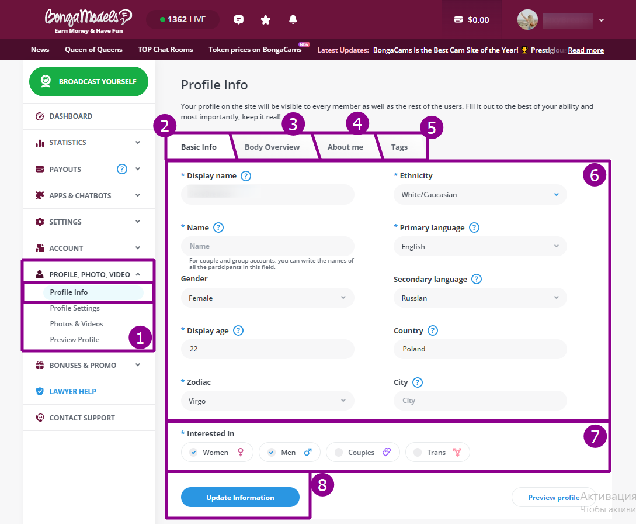Switch to the Body Overview tab

[272, 147]
